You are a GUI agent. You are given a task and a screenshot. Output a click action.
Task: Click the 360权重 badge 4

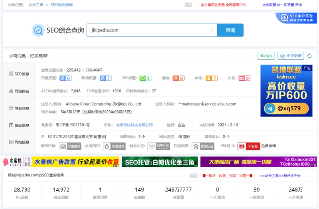click(145, 78)
